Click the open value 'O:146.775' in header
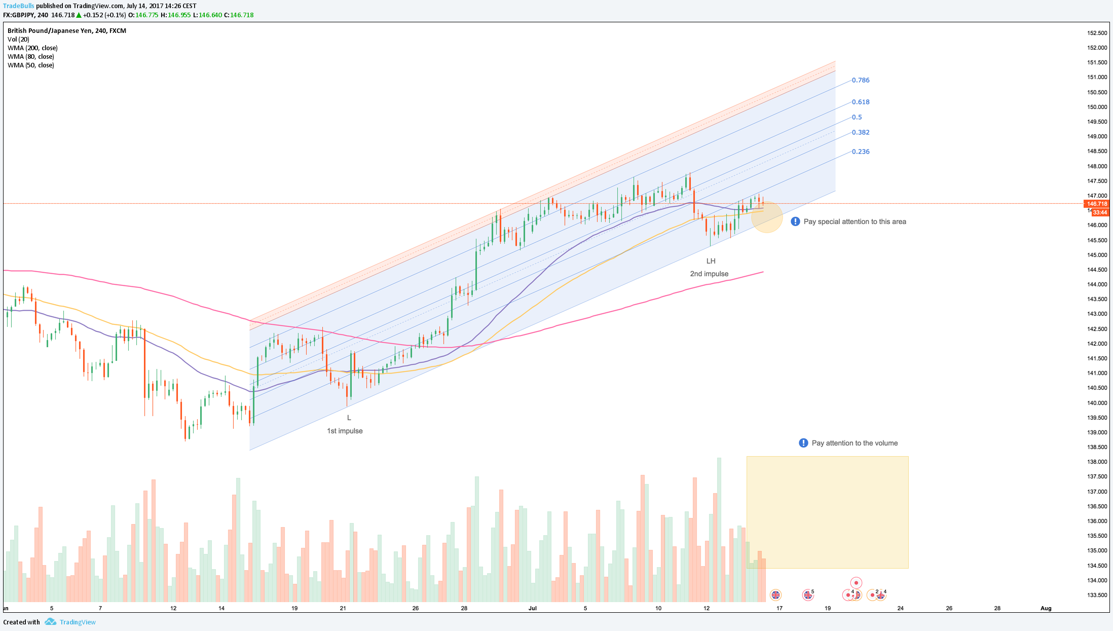Screen dimensions: 1113x631 click(143, 15)
